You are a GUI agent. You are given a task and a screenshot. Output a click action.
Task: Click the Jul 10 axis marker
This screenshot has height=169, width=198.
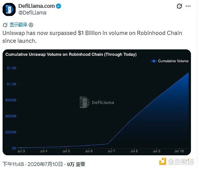[x=179, y=151]
